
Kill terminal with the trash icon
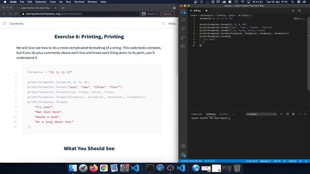pyautogui.click(x=293, y=114)
